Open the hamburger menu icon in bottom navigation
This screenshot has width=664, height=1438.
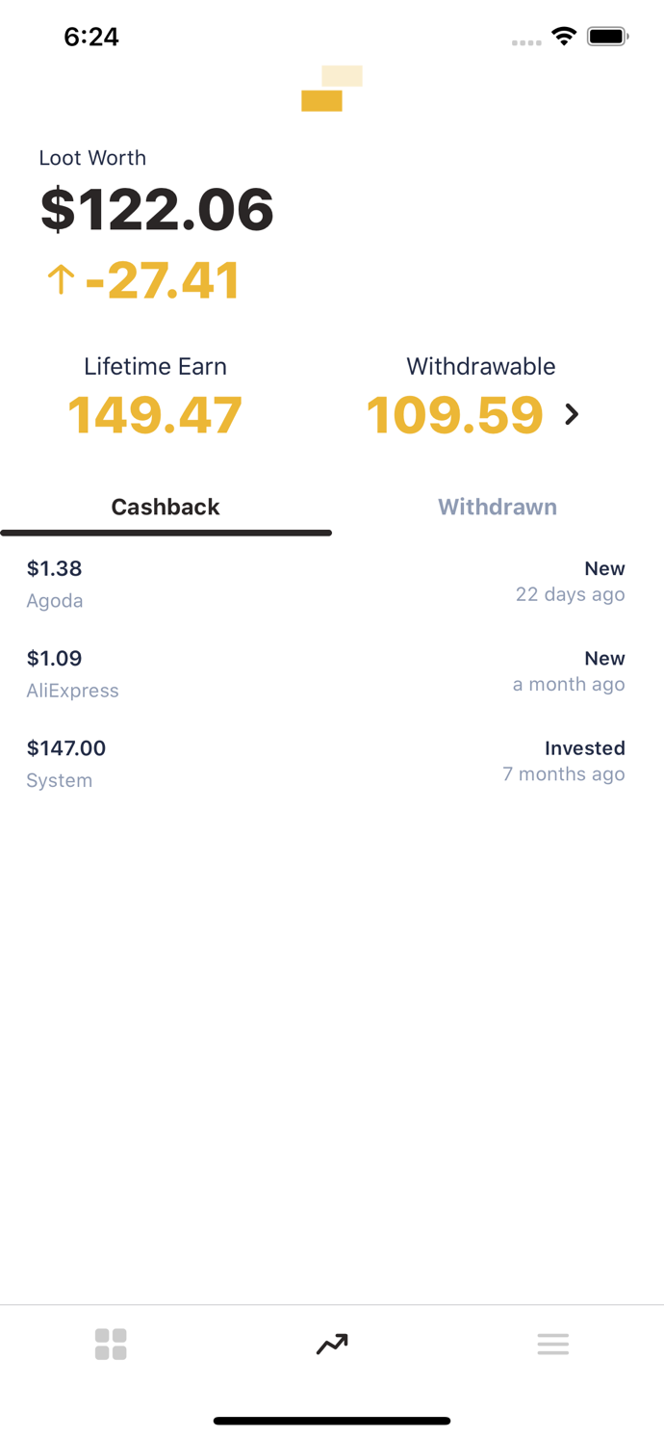point(553,1343)
